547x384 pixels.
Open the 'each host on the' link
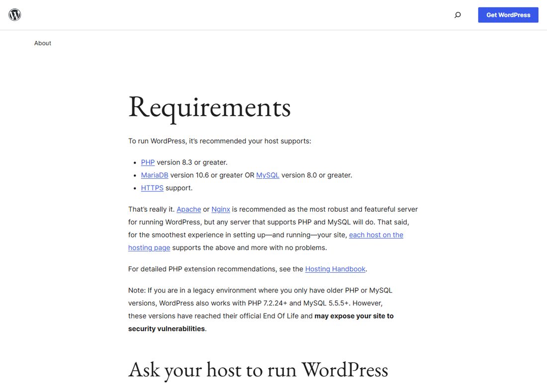[376, 235]
